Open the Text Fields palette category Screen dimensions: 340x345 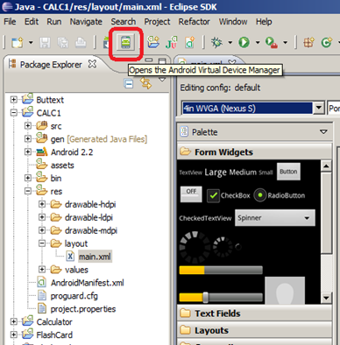(254, 313)
